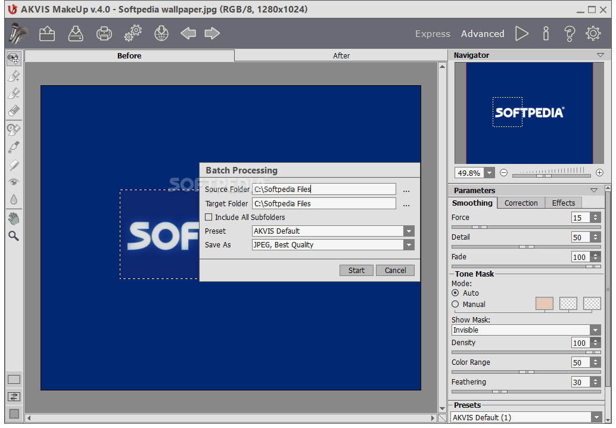Click the Source Folder input field

point(324,189)
